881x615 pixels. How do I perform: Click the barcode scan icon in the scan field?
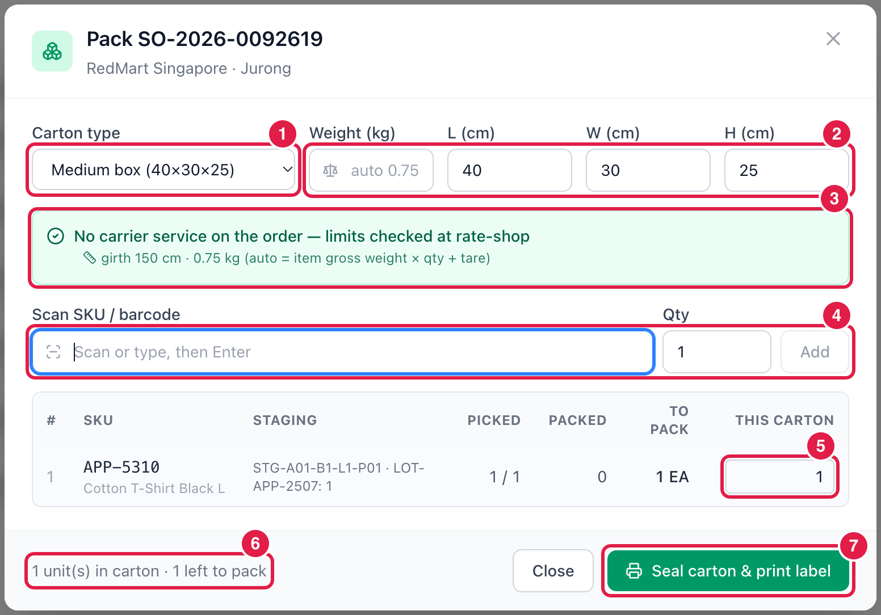click(x=53, y=352)
